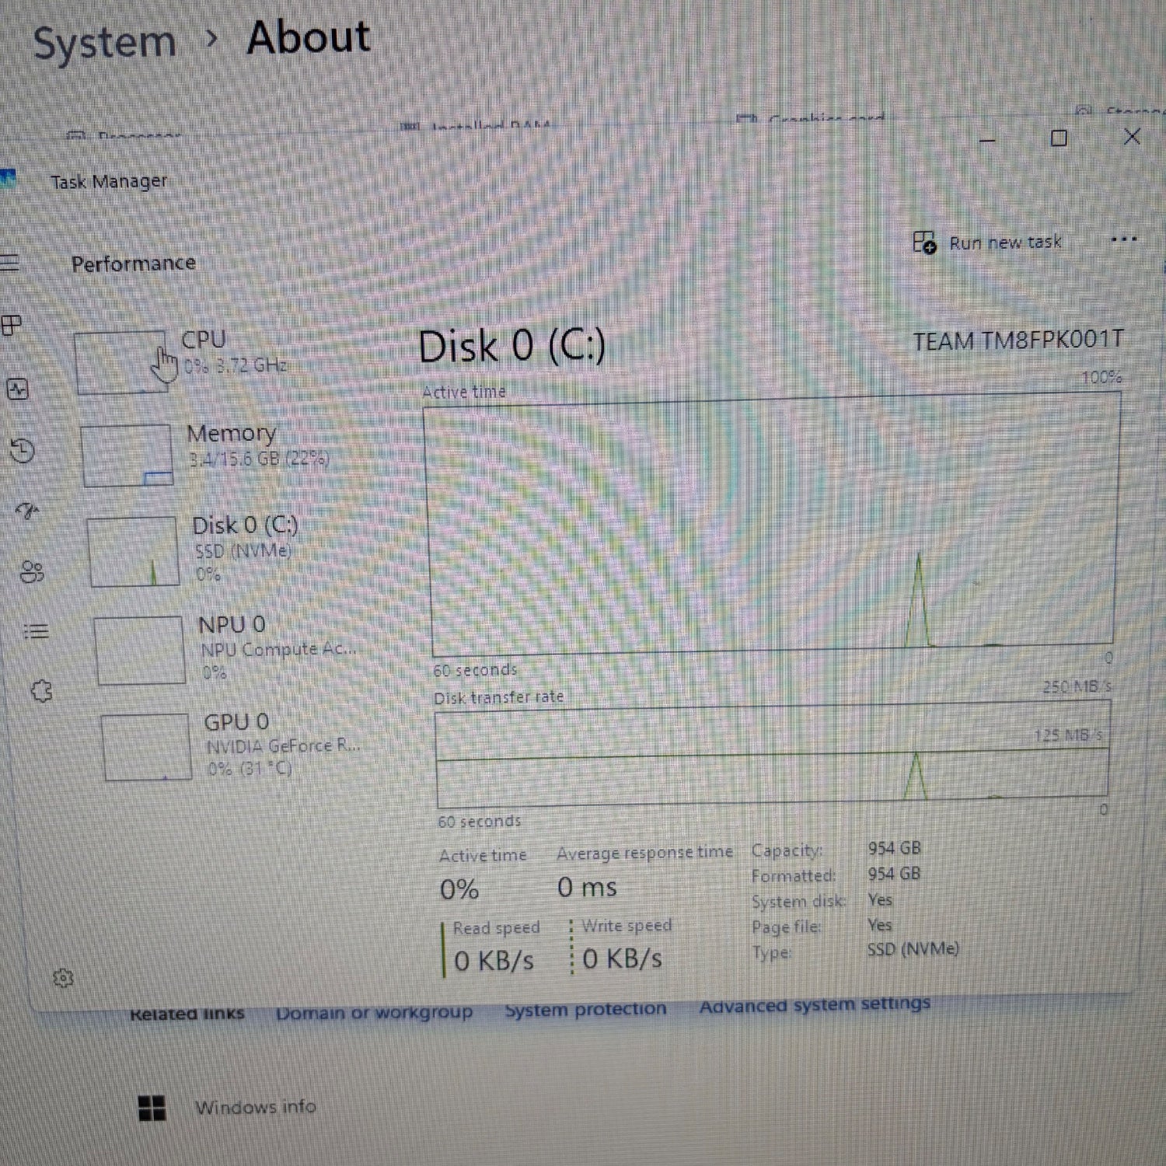The image size is (1166, 1166).
Task: Minimize the Task Manager window
Action: [x=988, y=141]
